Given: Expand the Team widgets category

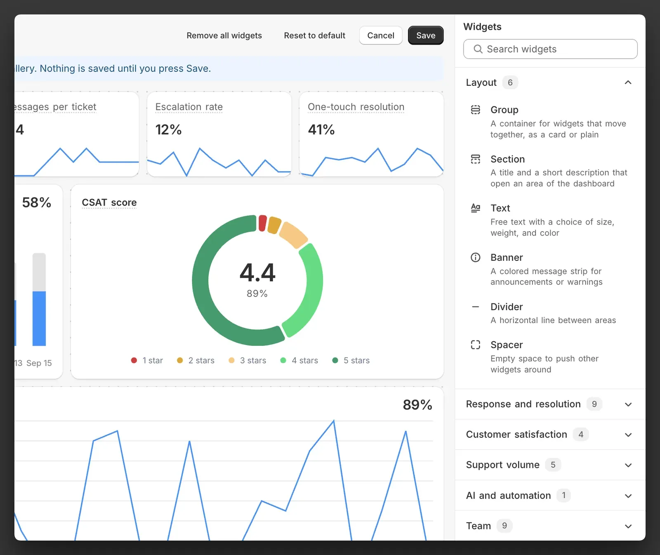Looking at the screenshot, I should (550, 526).
